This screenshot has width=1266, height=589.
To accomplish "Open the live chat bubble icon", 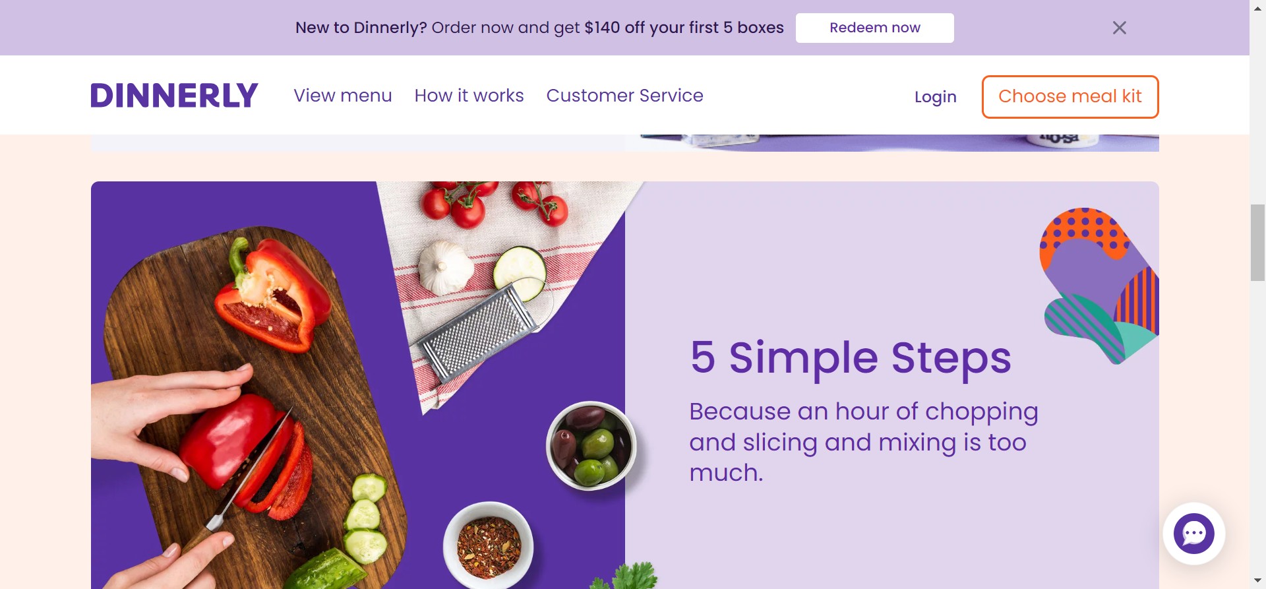I will pos(1193,534).
